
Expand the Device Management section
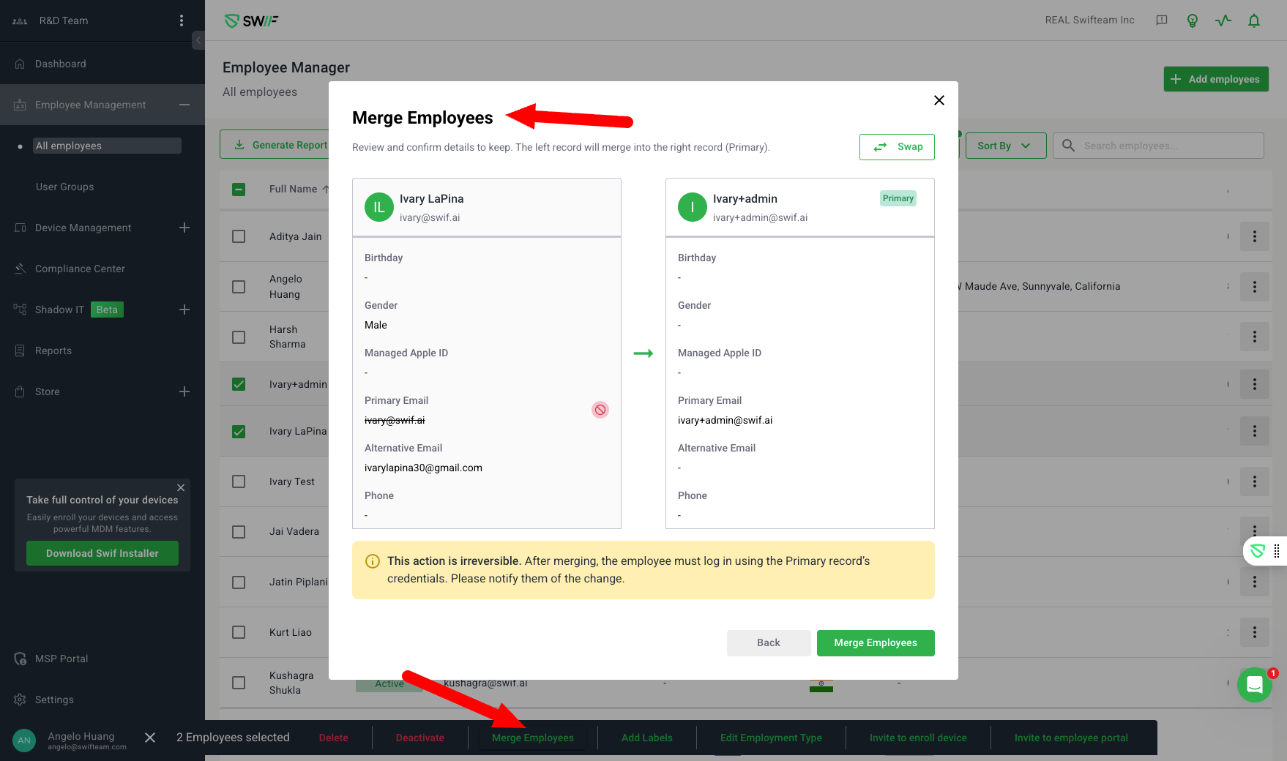point(184,228)
